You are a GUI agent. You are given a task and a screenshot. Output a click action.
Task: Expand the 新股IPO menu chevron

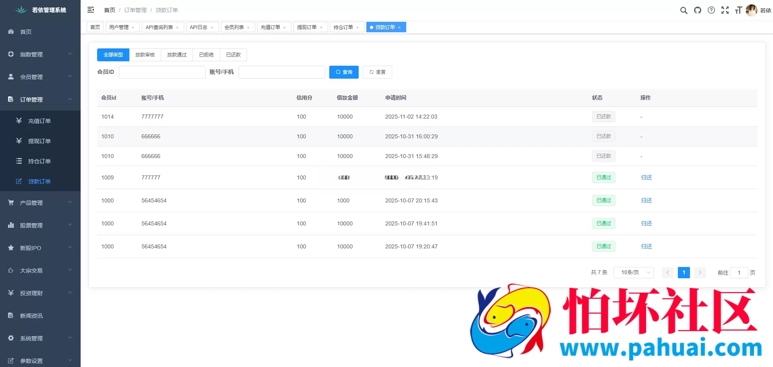pos(70,247)
